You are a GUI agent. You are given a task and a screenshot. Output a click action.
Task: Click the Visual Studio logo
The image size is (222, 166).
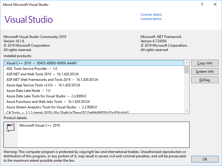pyautogui.click(x=29, y=19)
